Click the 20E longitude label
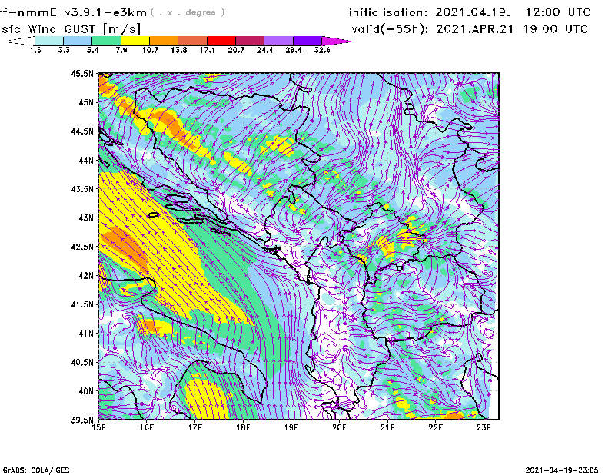Viewport: 615px width, 475px height. pyautogui.click(x=339, y=427)
